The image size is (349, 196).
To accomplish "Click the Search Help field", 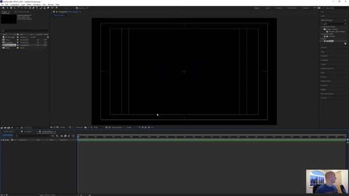I will [335, 8].
